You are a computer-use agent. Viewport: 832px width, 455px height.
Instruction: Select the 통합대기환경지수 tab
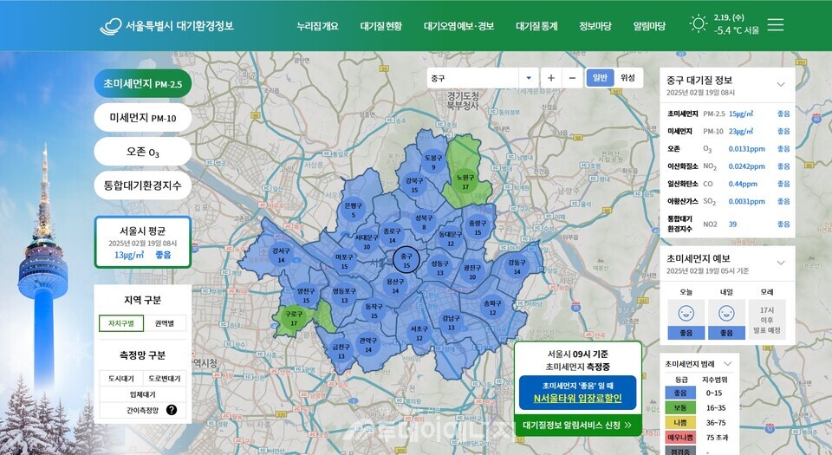pos(143,185)
